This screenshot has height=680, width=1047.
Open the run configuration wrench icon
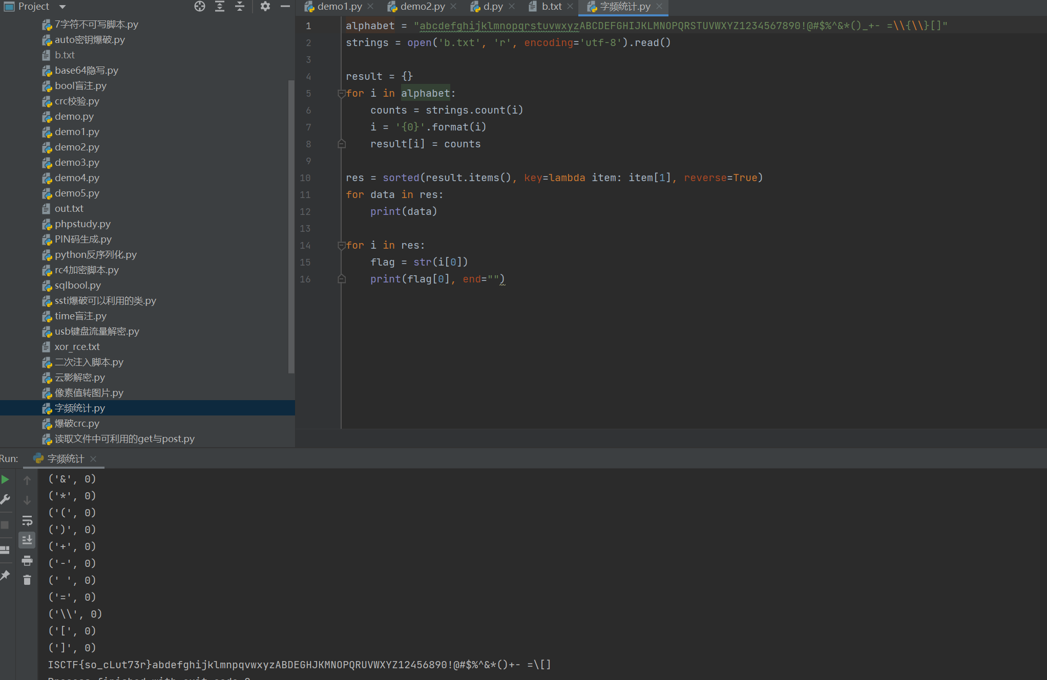point(6,499)
